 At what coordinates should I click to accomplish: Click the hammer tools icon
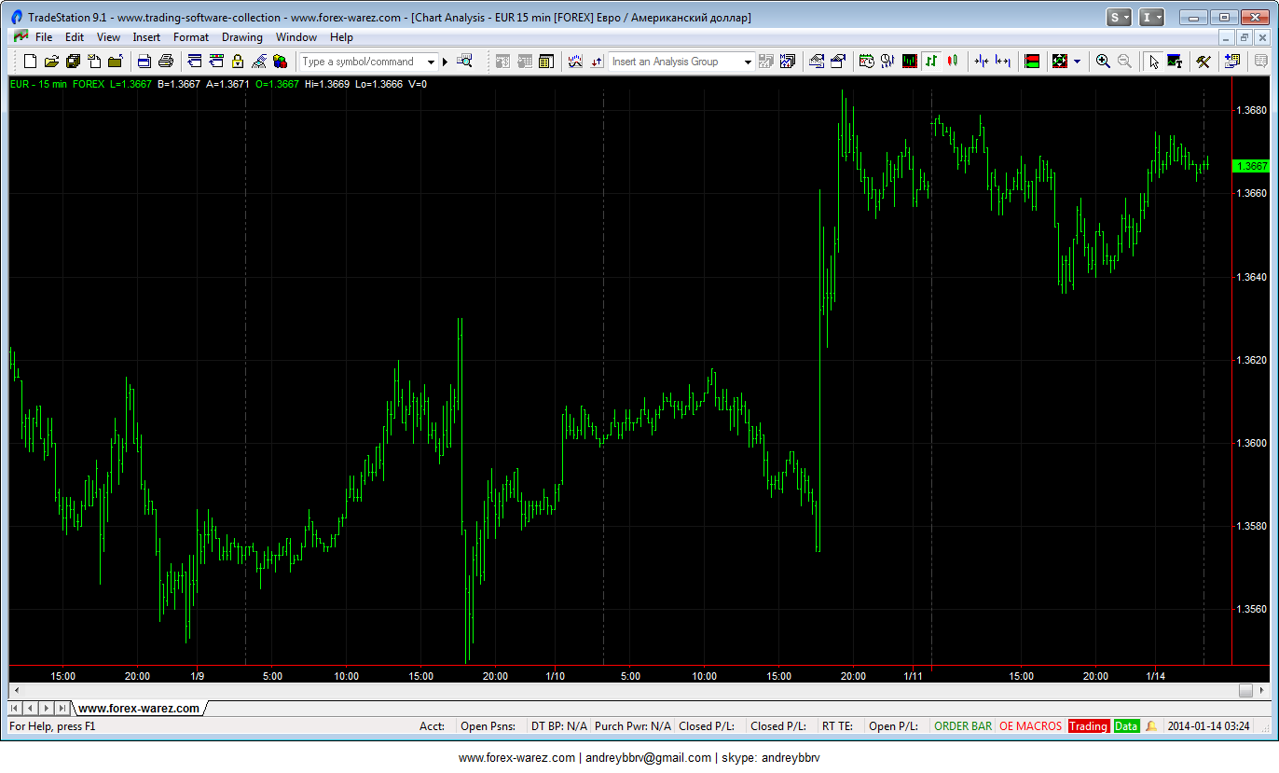tap(1203, 62)
